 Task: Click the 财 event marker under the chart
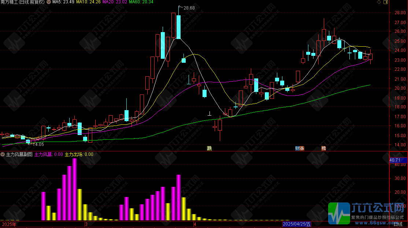coord(297,148)
